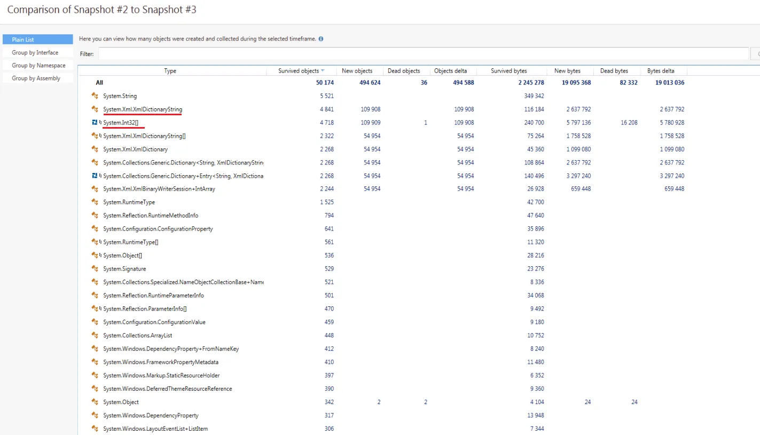Click the icon beside System.Configuration.ConfigurationProperty

95,229
